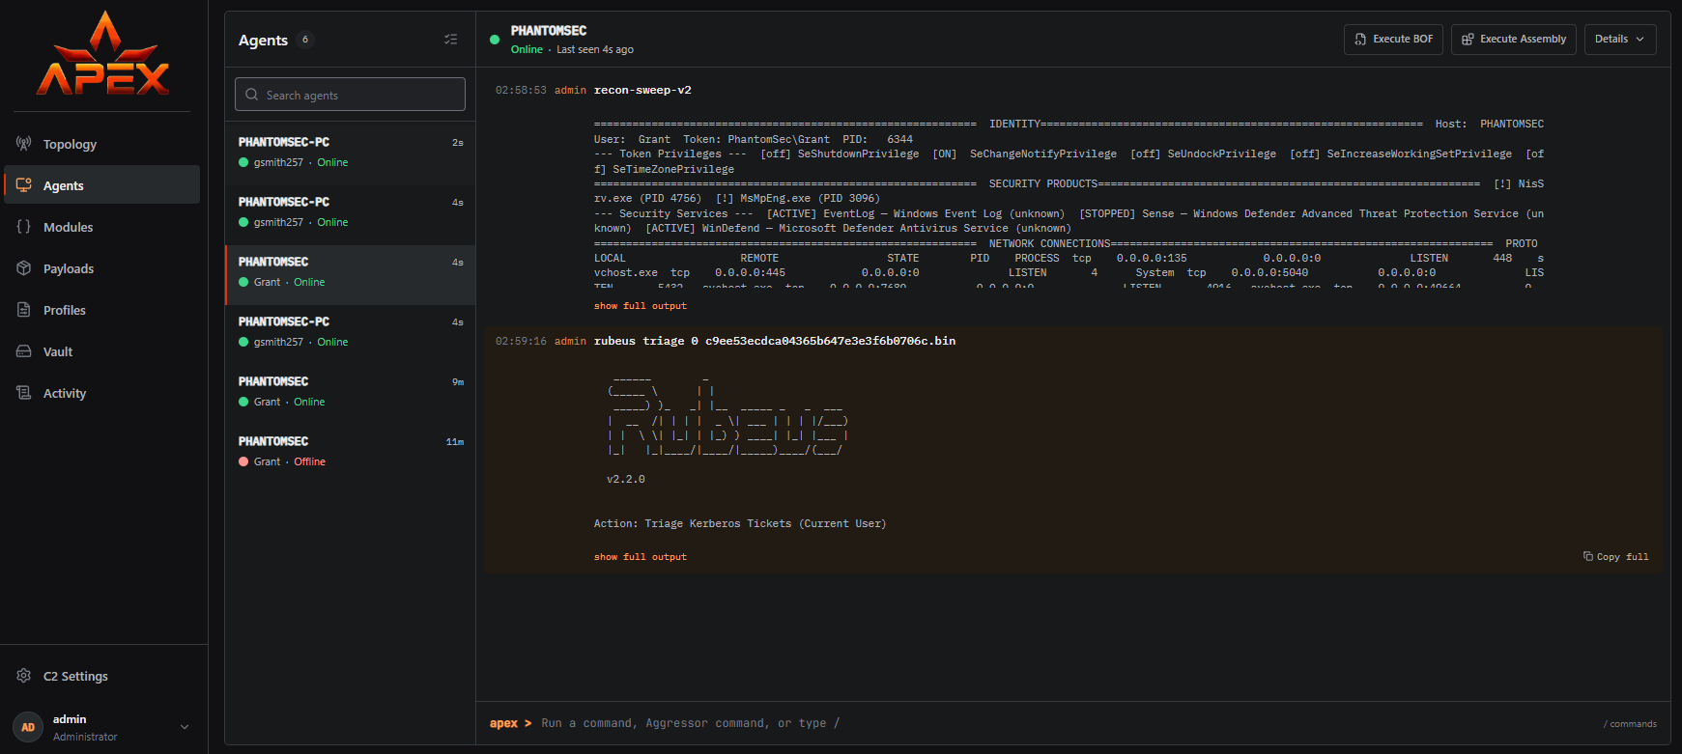This screenshot has width=1682, height=754.
Task: Click the Activity log icon
Action: point(24,393)
